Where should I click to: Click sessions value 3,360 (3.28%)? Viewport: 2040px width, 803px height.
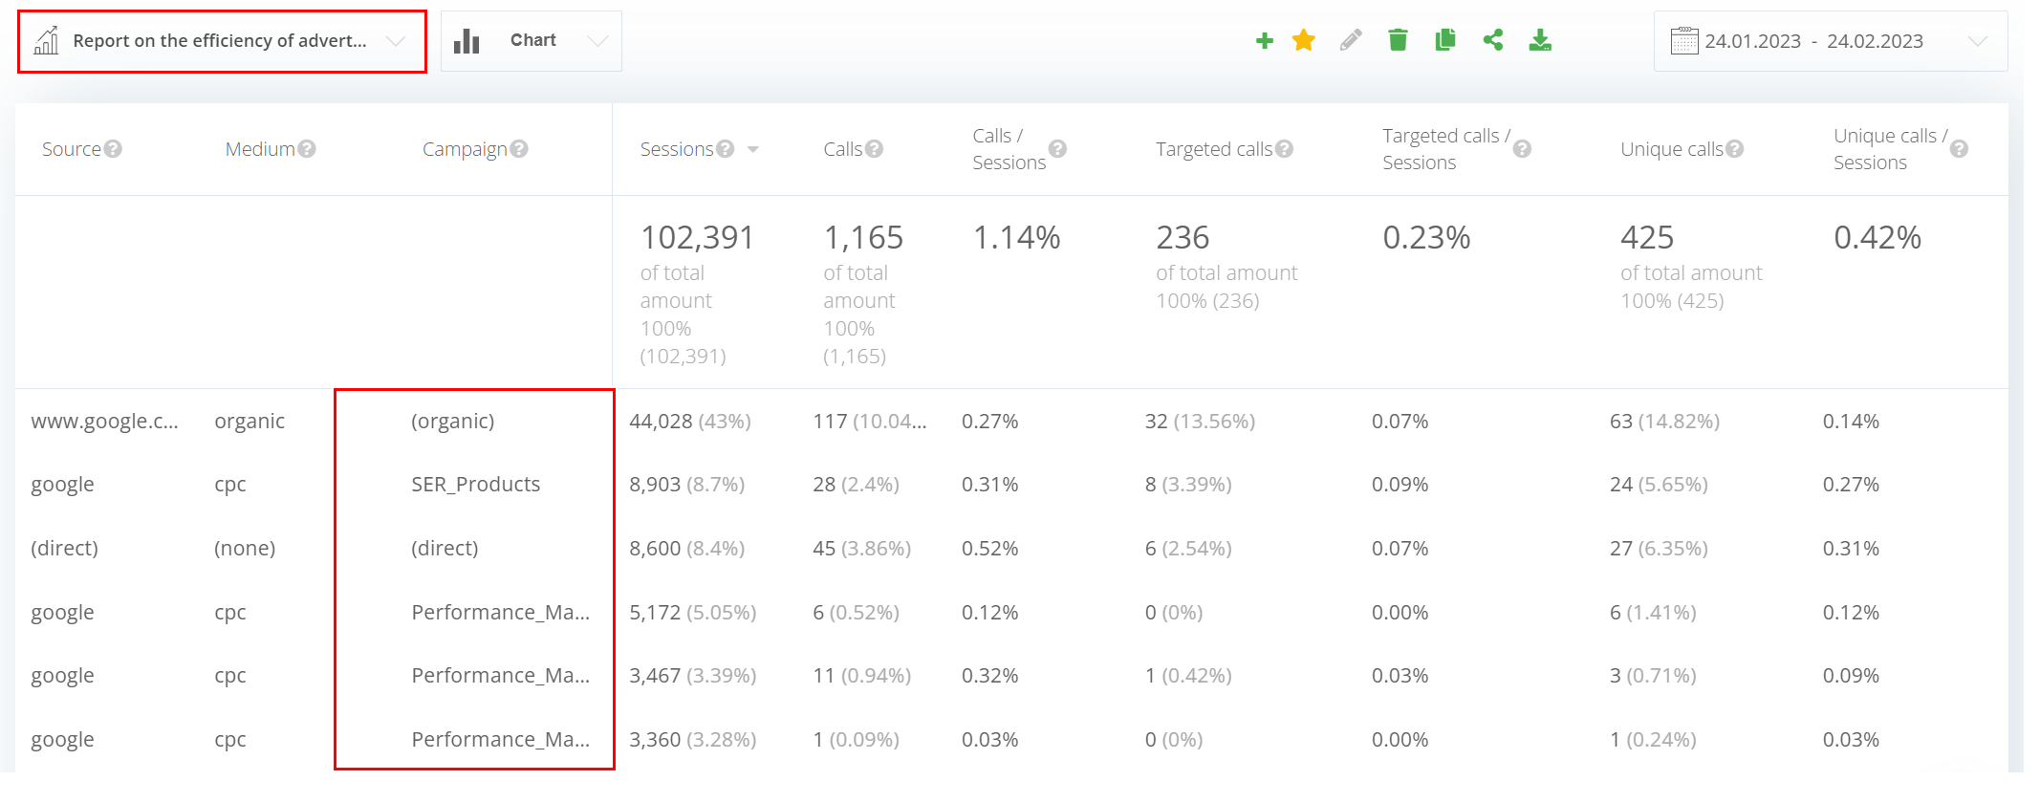point(692,740)
